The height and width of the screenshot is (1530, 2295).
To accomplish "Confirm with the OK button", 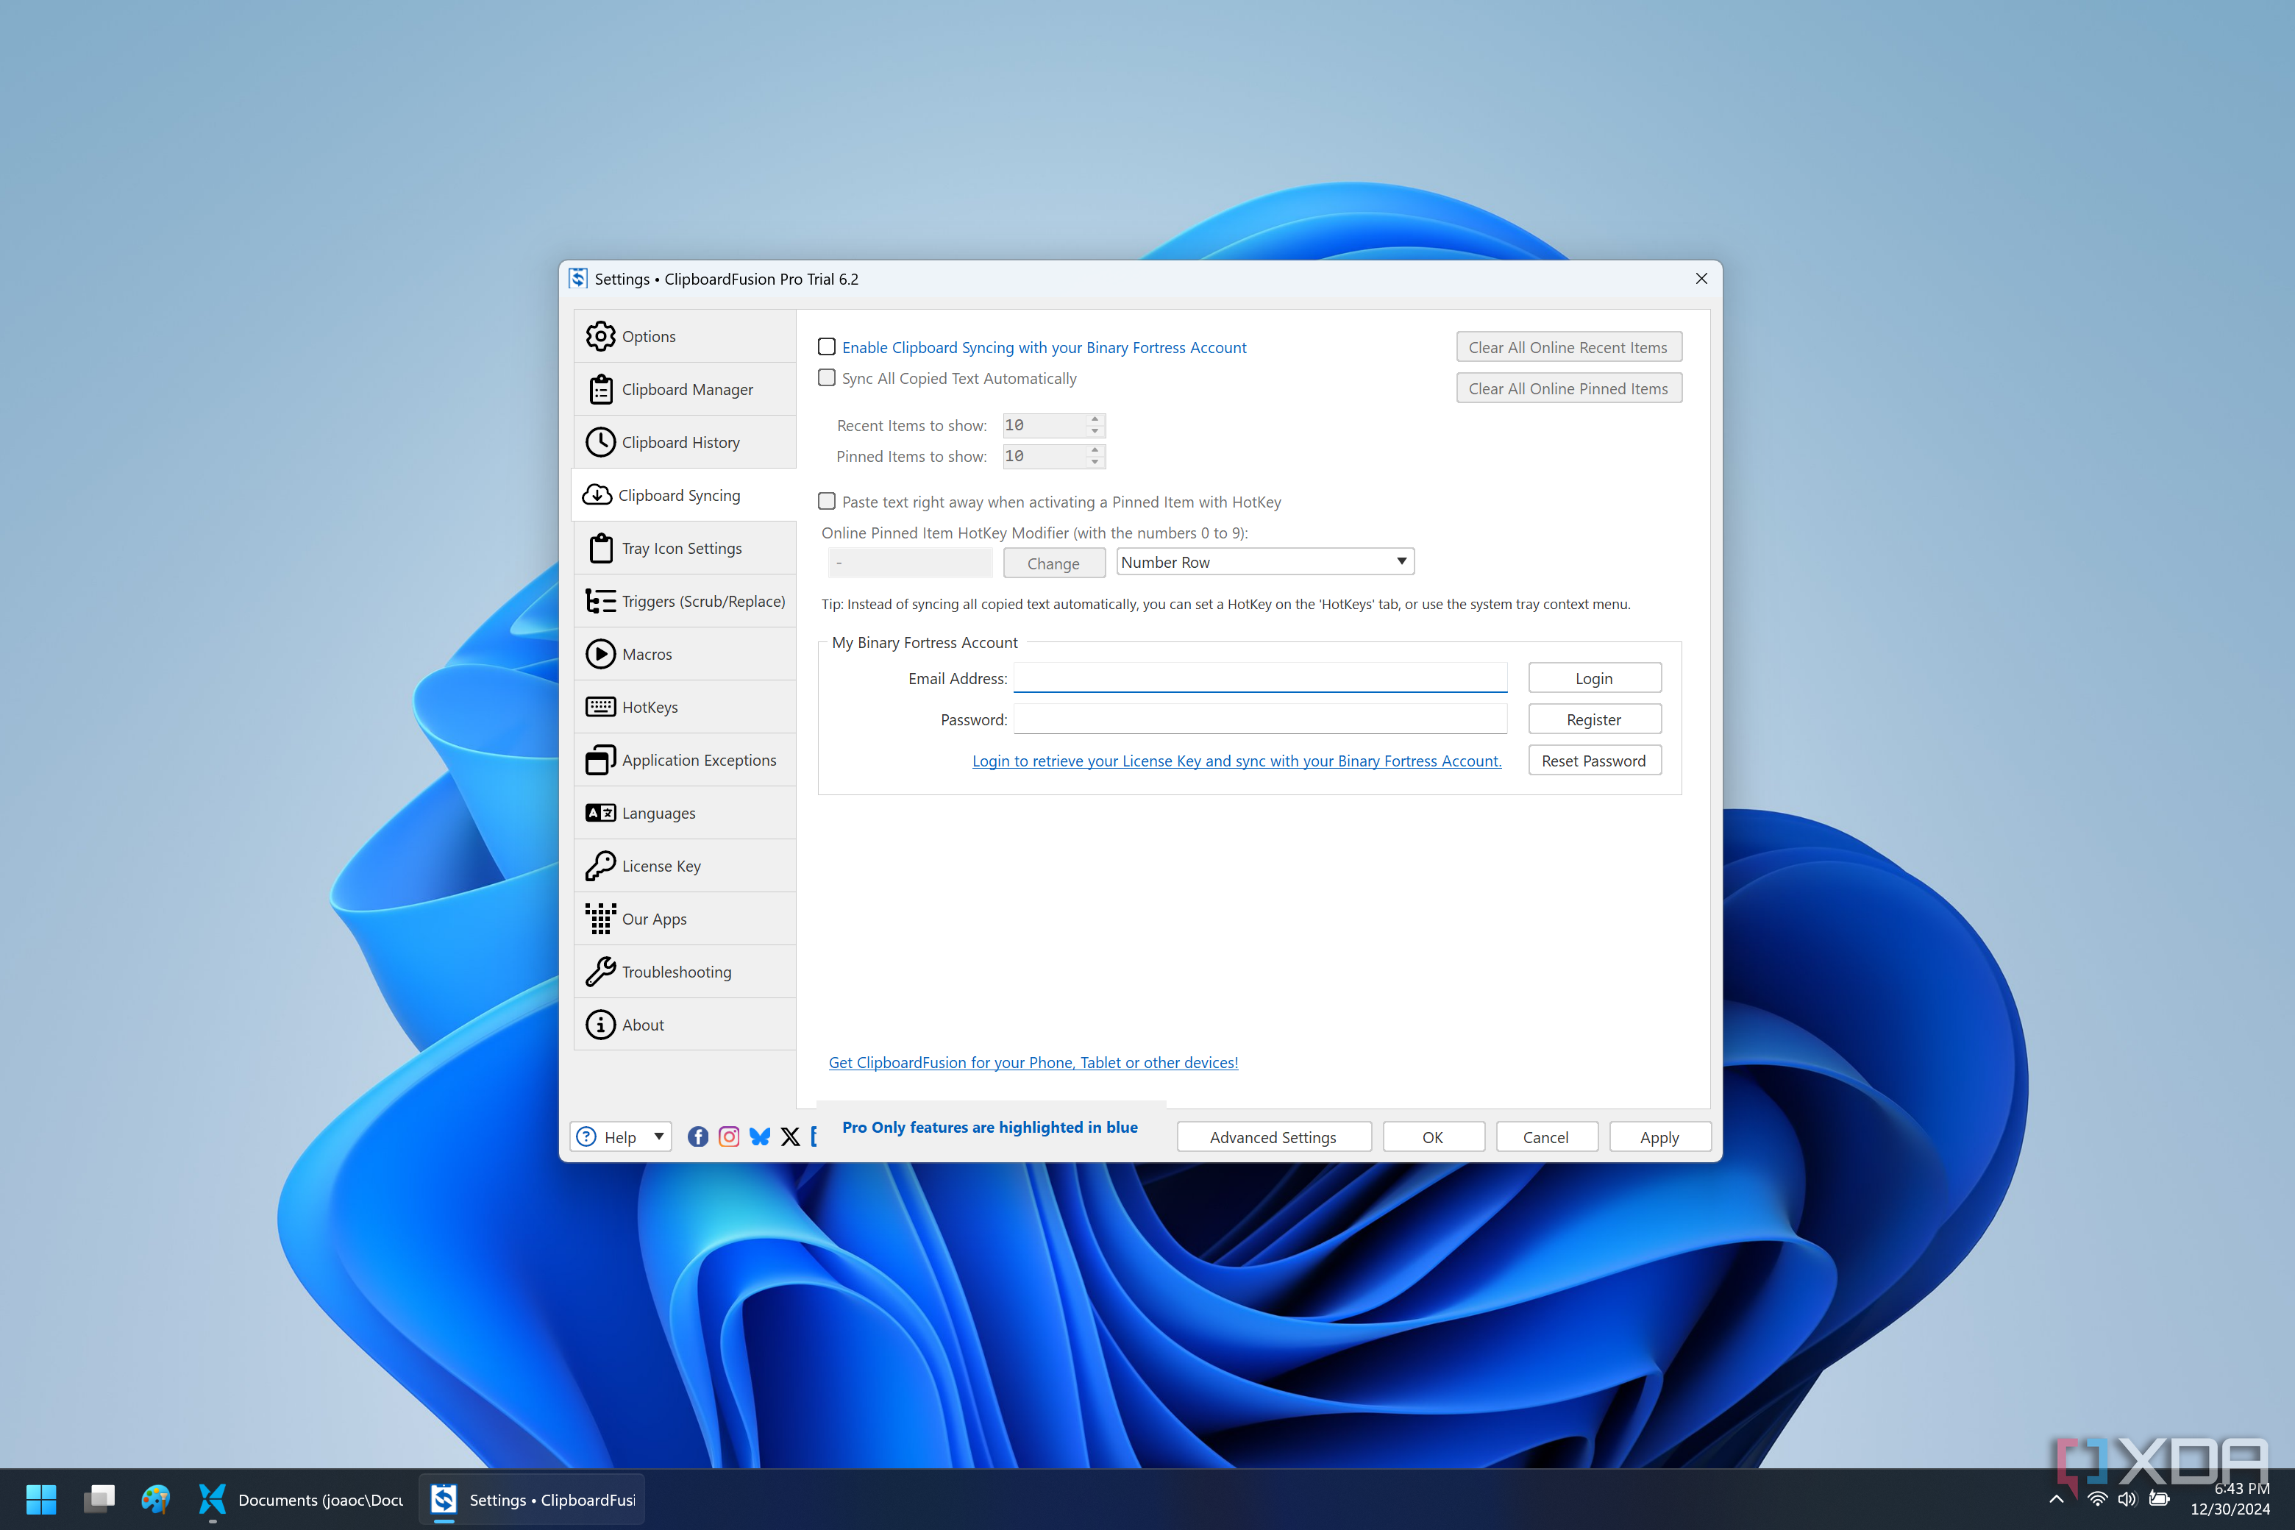I will [1434, 1136].
